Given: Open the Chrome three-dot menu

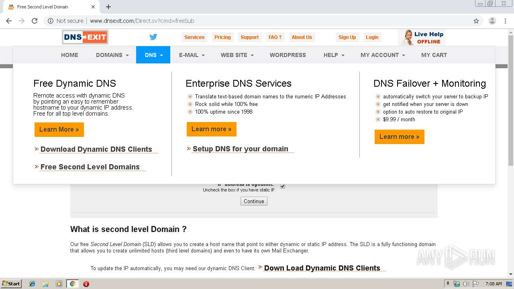Looking at the screenshot, I should (x=506, y=21).
